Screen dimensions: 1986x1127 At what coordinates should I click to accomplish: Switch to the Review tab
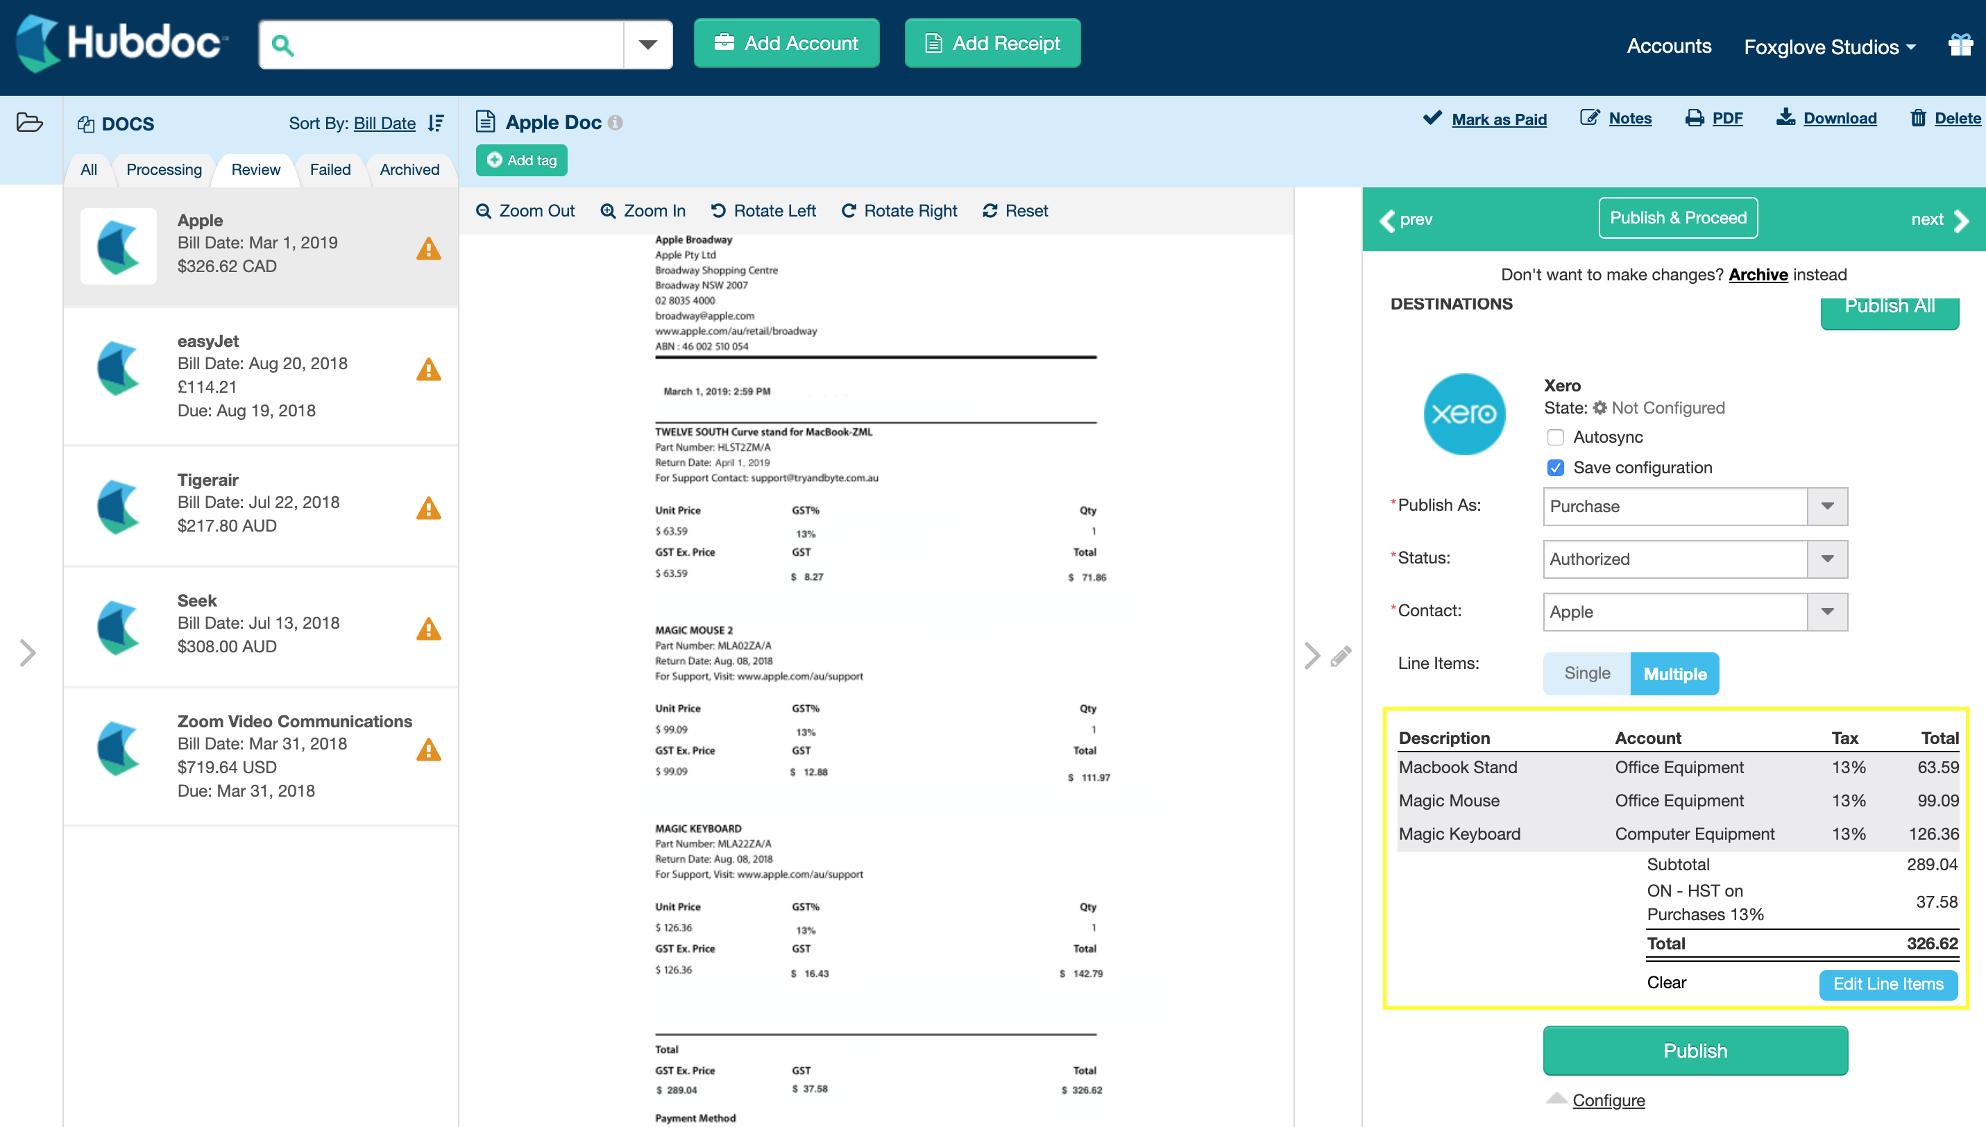point(255,169)
